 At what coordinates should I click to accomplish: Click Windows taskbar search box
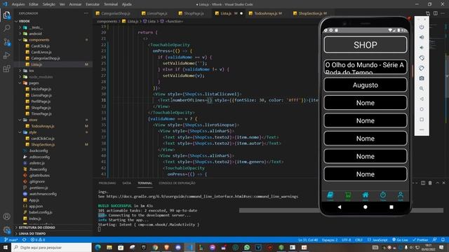[x=51, y=247]
